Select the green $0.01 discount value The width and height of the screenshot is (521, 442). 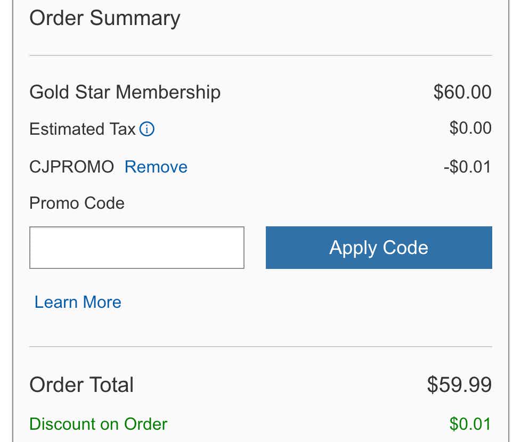click(470, 424)
